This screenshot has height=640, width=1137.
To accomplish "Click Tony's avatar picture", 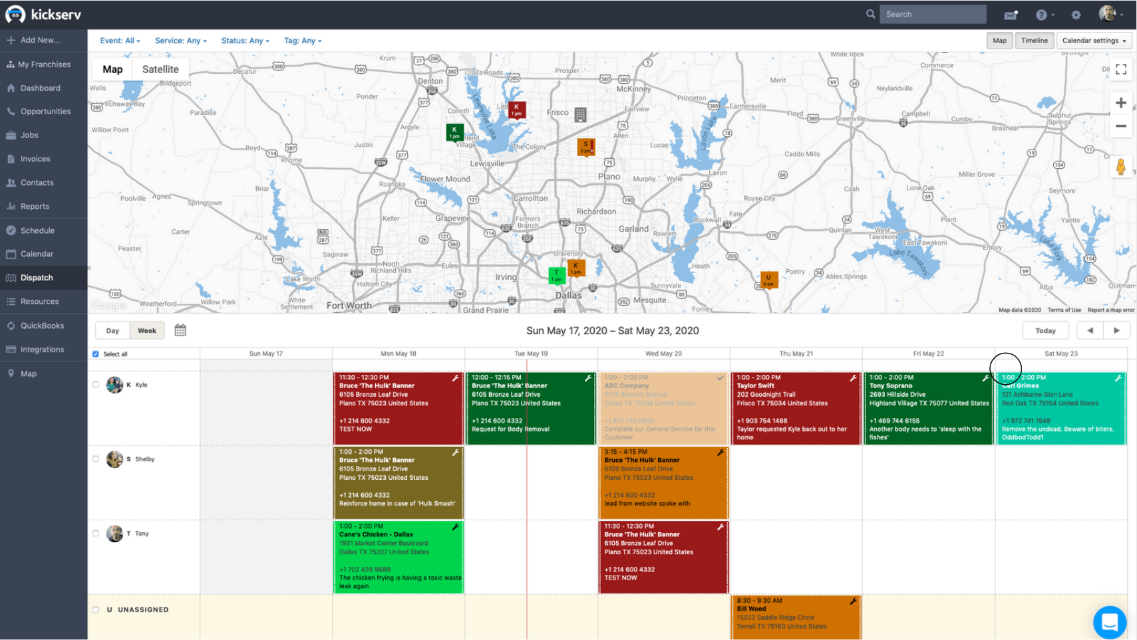I will [114, 534].
